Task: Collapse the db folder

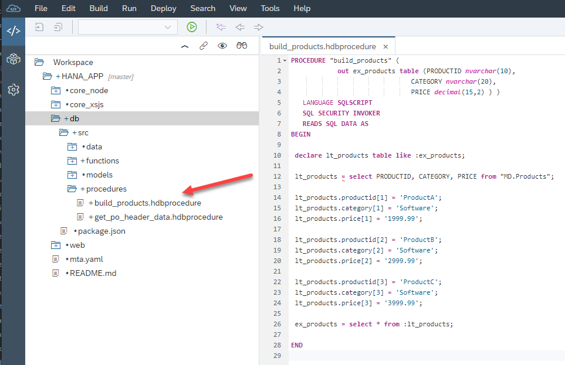Action: click(x=56, y=118)
